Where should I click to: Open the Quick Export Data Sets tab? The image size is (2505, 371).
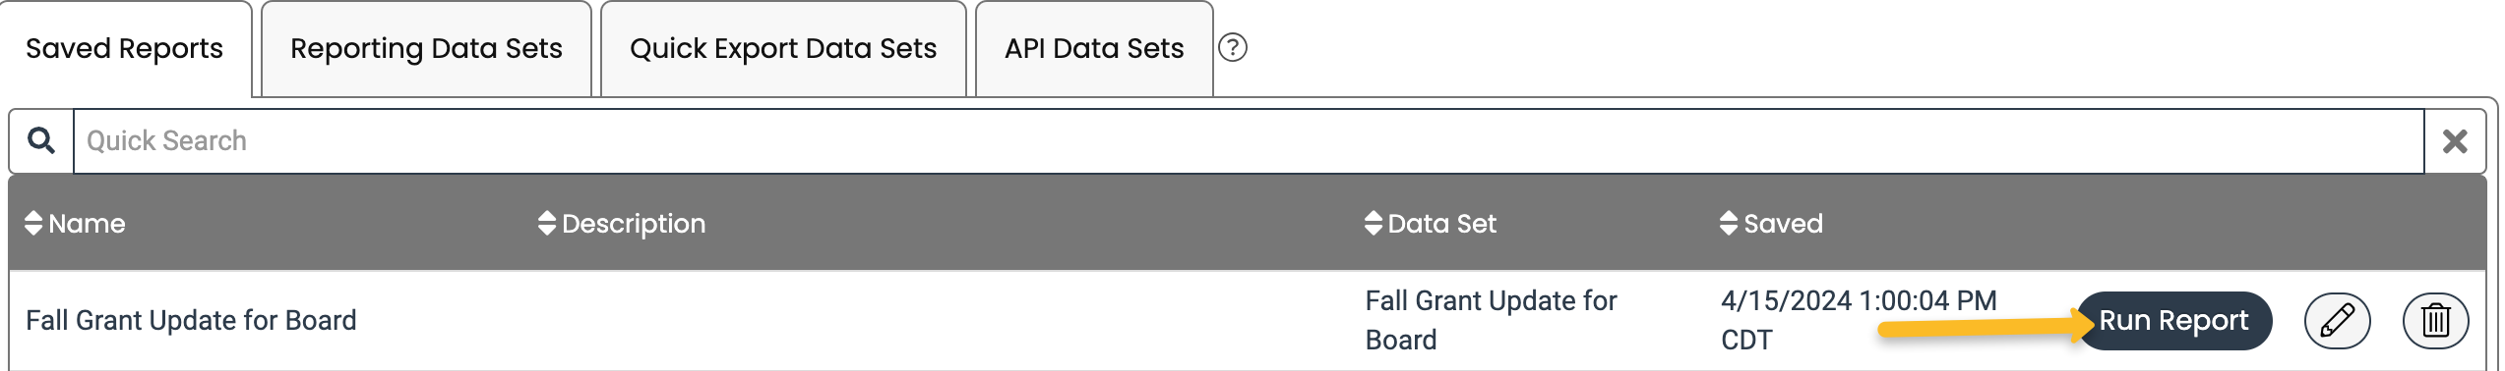(x=783, y=48)
